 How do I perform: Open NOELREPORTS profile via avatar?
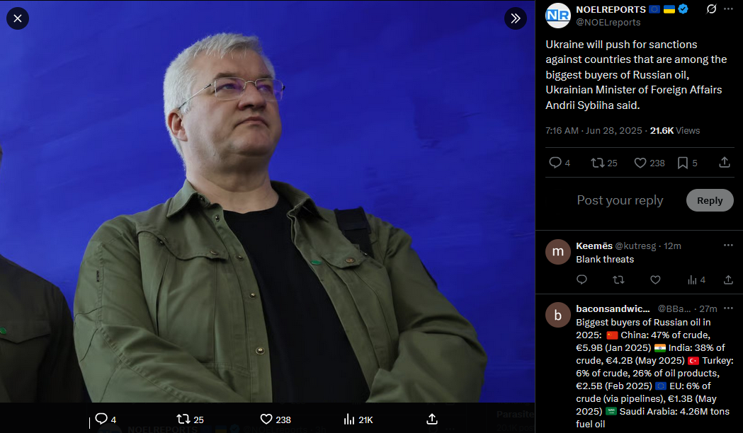point(557,15)
